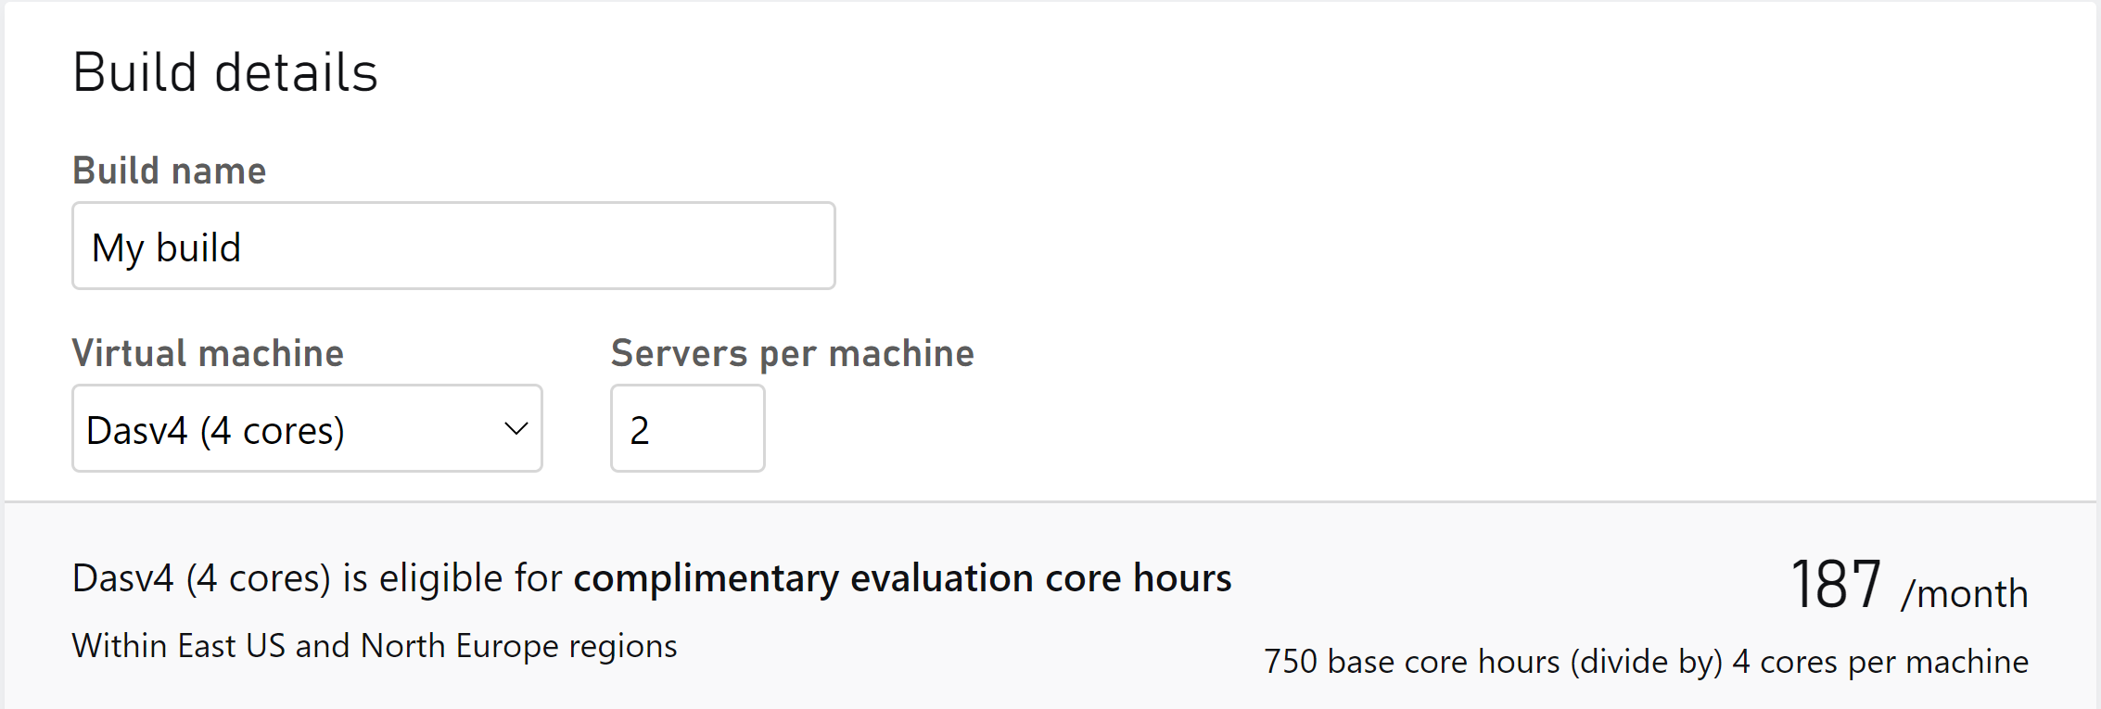
Task: Click the value "2" to edit server count
Action: [x=636, y=428]
